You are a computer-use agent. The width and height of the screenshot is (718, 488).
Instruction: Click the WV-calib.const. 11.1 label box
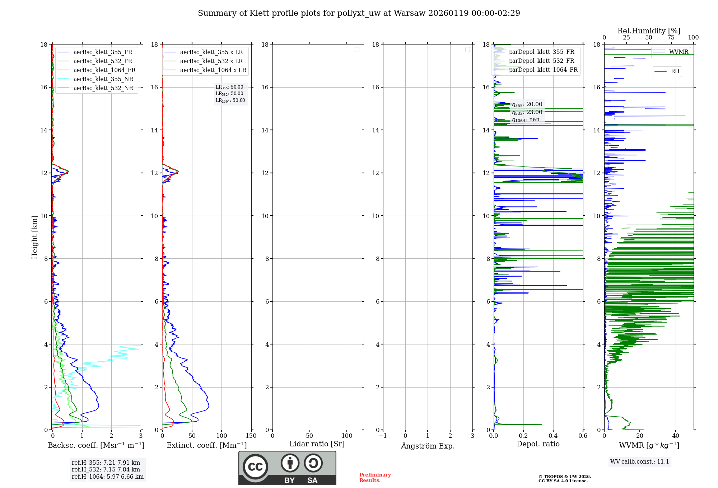pos(639,462)
